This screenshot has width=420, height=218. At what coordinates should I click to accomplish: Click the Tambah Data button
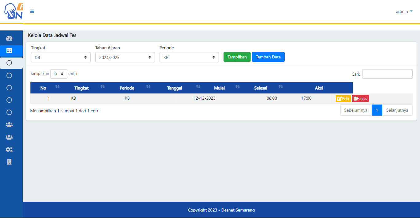(x=268, y=57)
